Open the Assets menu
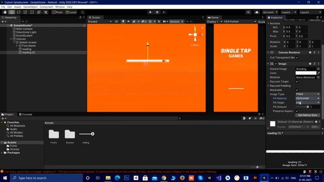Image resolution: width=324 pixels, height=182 pixels. (18, 7)
